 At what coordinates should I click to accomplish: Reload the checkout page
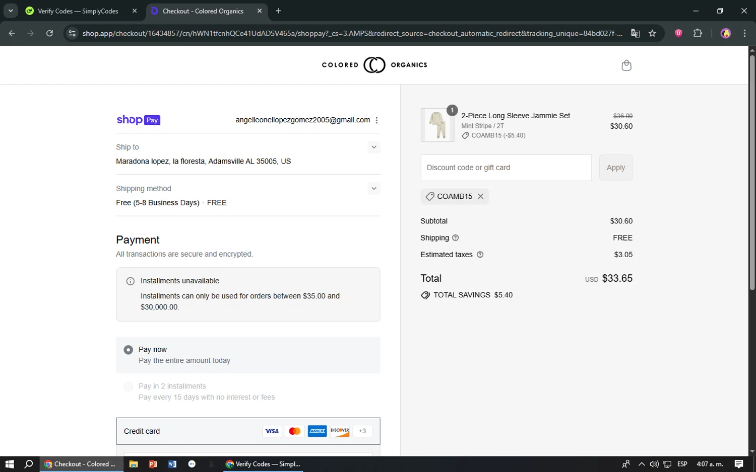click(x=49, y=33)
